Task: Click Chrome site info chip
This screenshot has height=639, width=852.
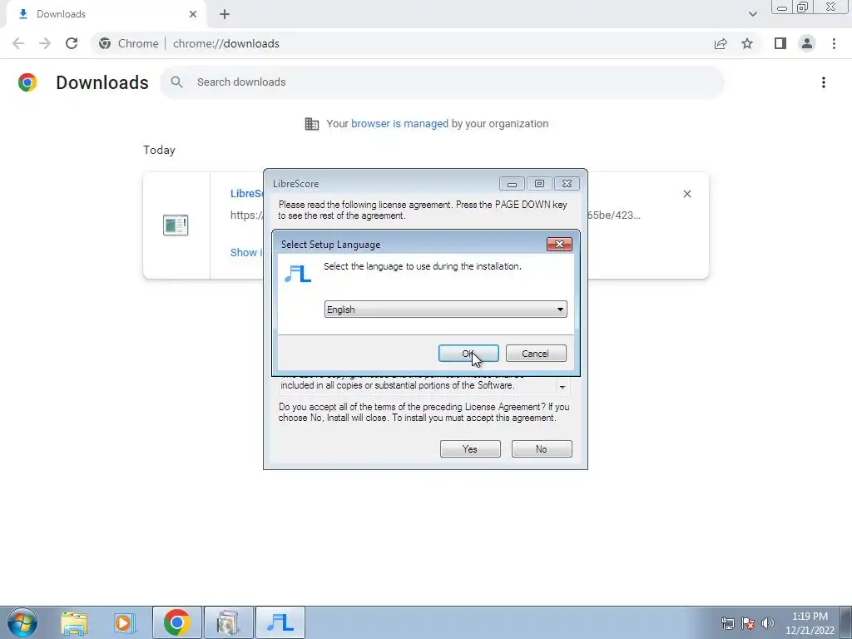Action: (129, 43)
